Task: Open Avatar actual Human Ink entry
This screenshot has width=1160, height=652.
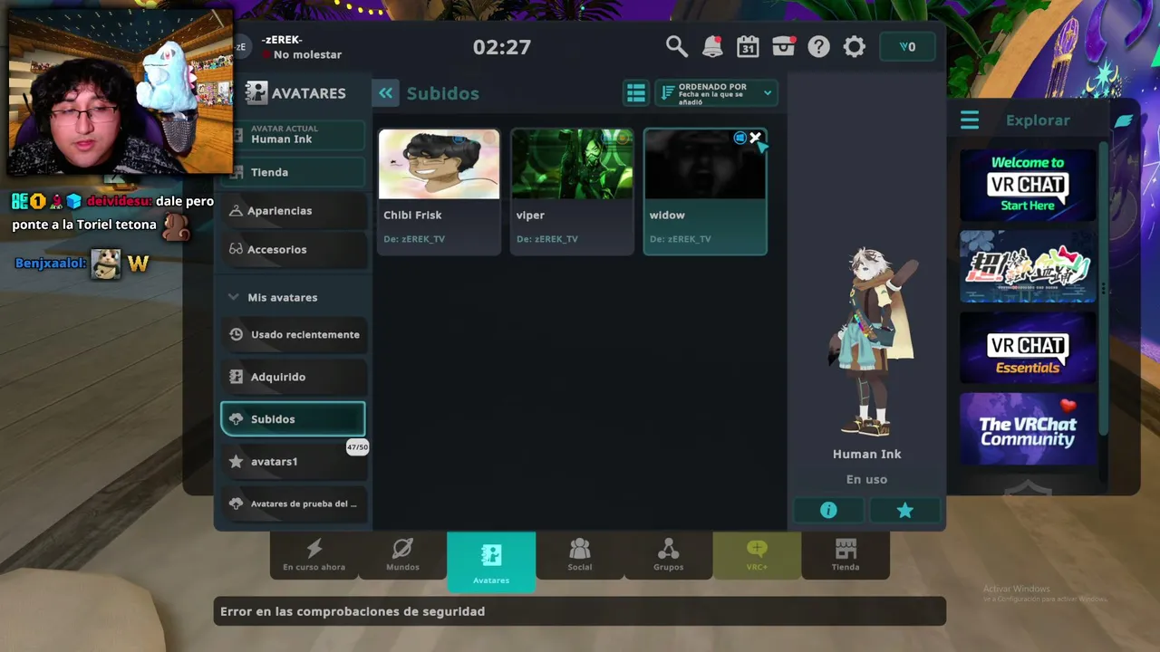Action: (293, 135)
